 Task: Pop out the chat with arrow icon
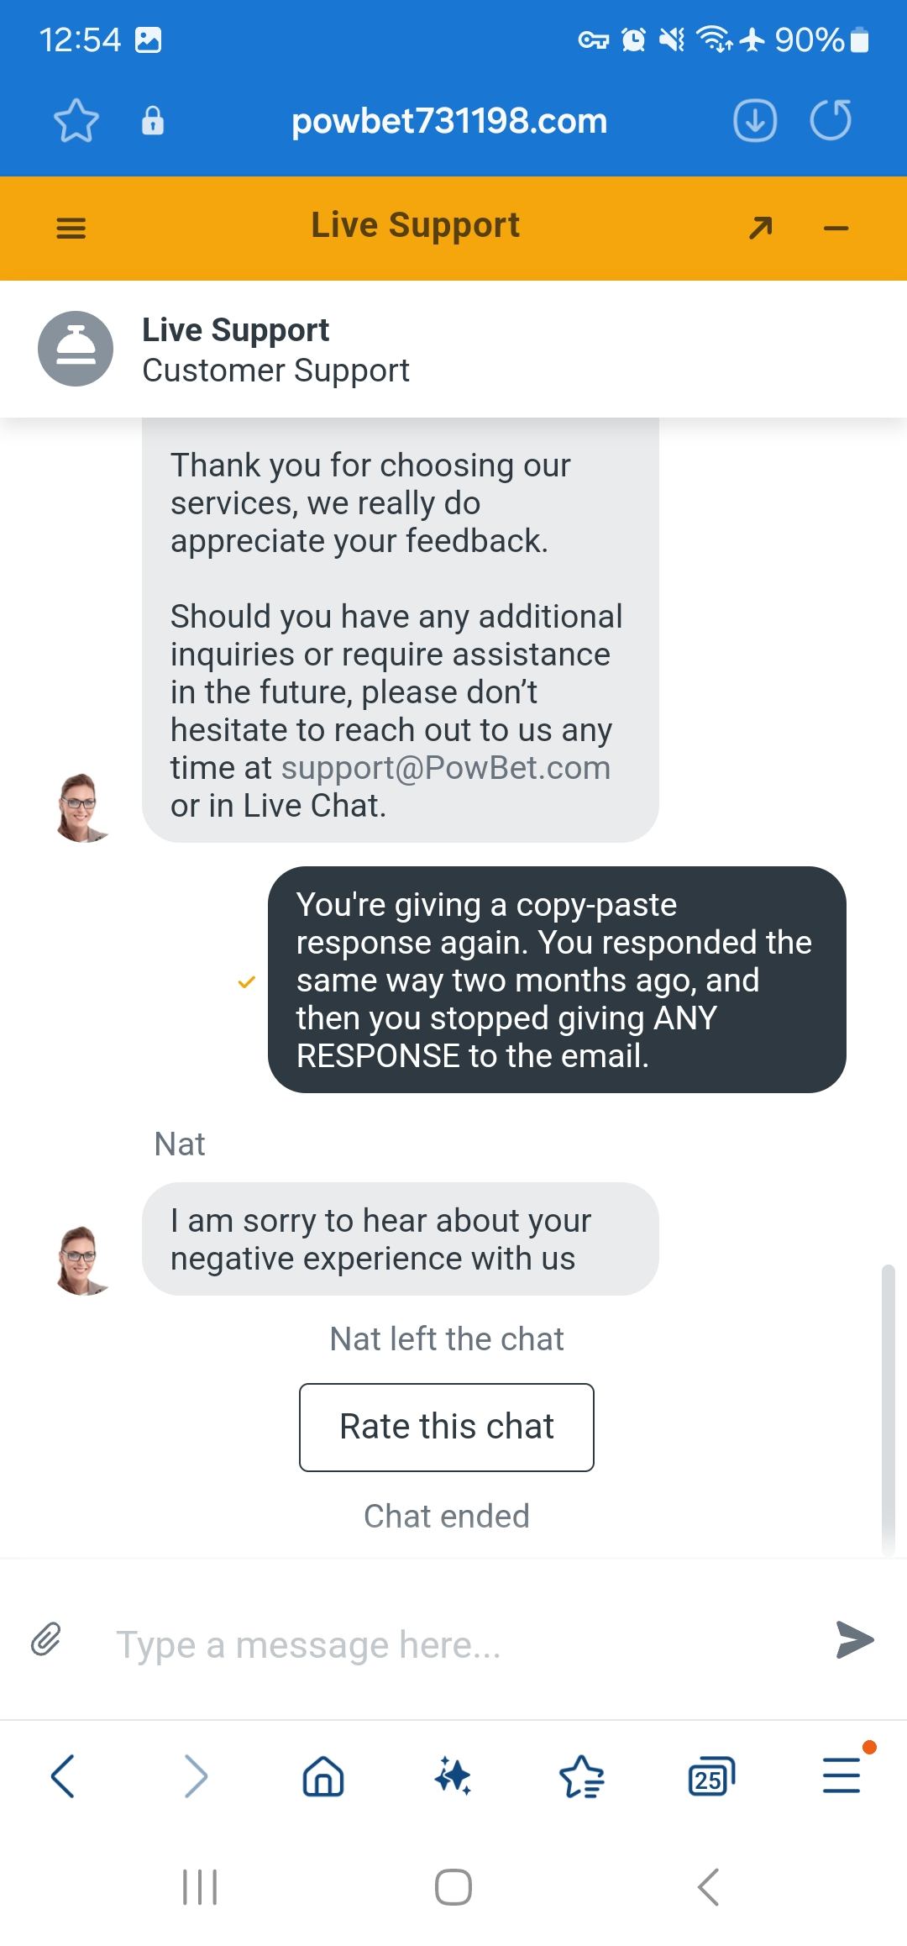(760, 227)
